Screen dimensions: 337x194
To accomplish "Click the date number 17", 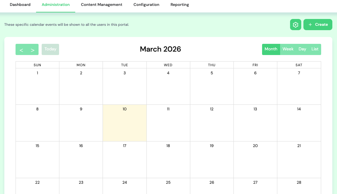I will (125, 146).
